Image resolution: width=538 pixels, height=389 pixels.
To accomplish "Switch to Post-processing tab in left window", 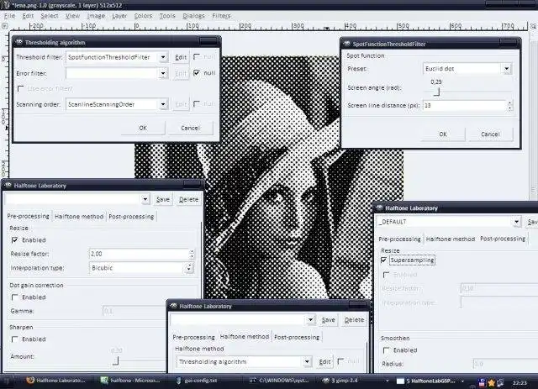I will tap(131, 217).
